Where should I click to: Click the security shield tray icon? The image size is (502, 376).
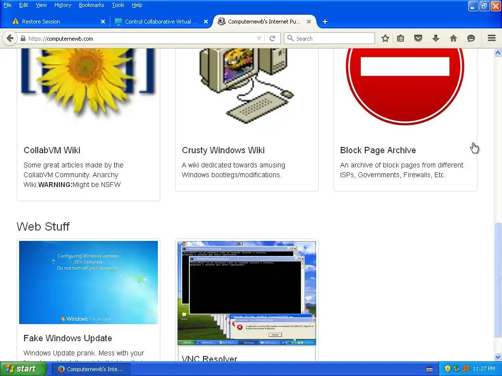448,369
